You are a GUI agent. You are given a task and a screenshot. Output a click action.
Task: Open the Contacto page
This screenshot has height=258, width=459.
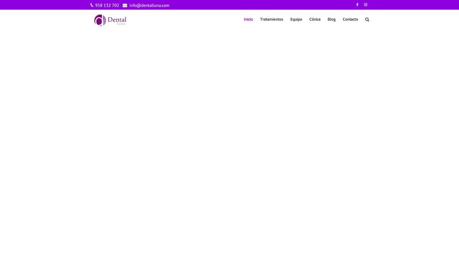(x=350, y=19)
